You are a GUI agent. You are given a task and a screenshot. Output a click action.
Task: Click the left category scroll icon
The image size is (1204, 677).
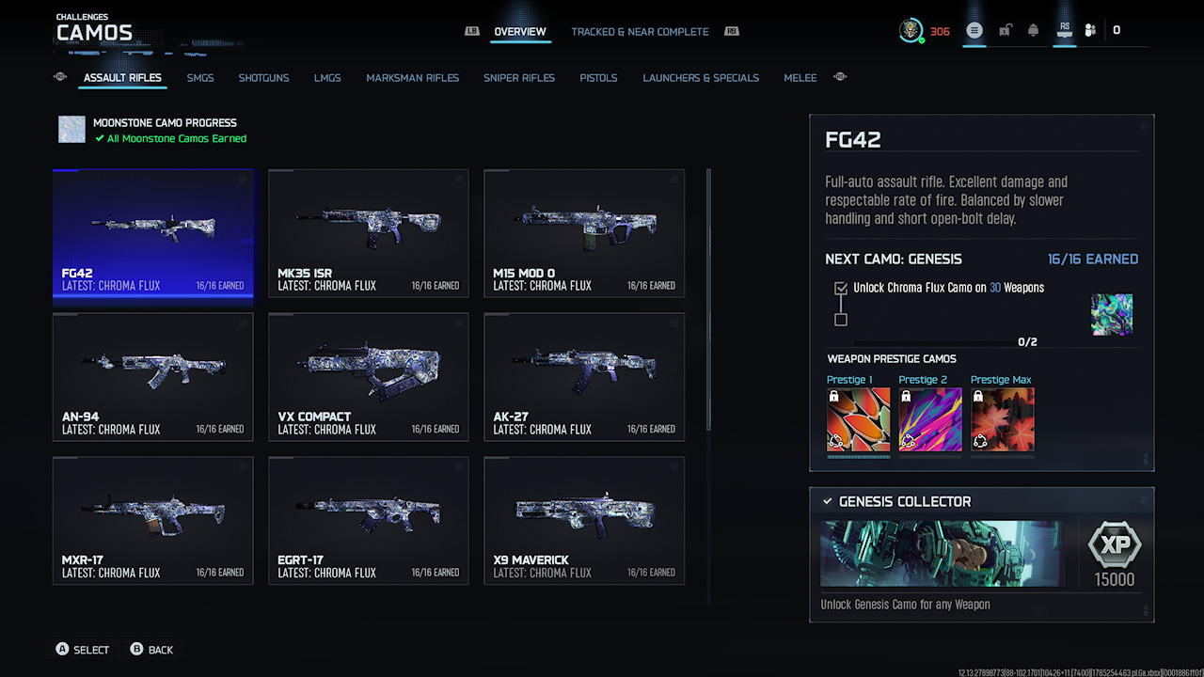click(x=60, y=77)
